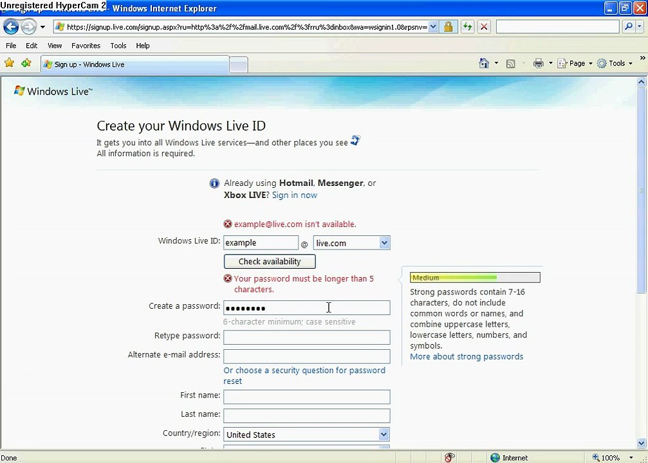Open the Tools gear command menu
This screenshot has width=648, height=463.
615,63
